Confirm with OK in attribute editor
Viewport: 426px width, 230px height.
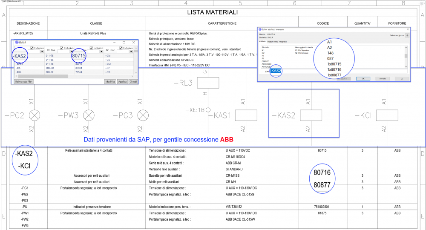[363, 79]
